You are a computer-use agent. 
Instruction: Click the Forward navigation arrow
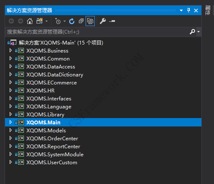coord(21,21)
